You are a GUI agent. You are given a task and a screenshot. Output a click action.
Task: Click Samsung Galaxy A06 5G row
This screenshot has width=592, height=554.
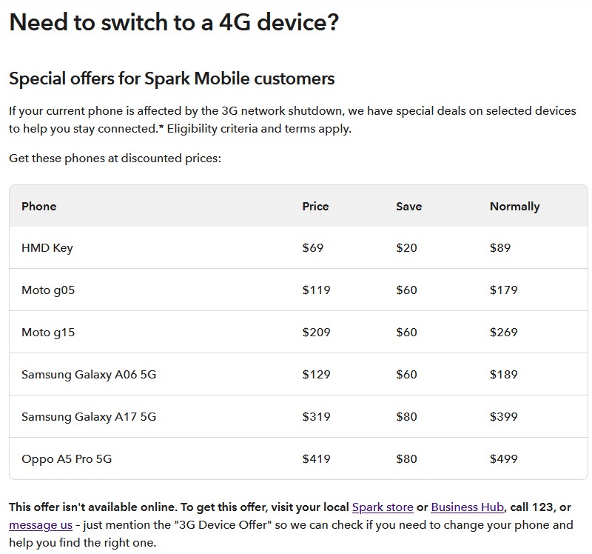tap(89, 375)
